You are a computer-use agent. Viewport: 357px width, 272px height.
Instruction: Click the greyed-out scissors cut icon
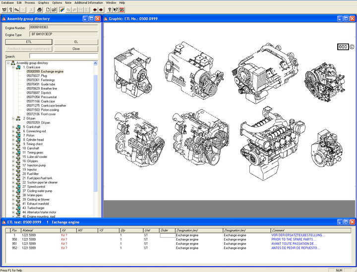[x=31, y=9]
